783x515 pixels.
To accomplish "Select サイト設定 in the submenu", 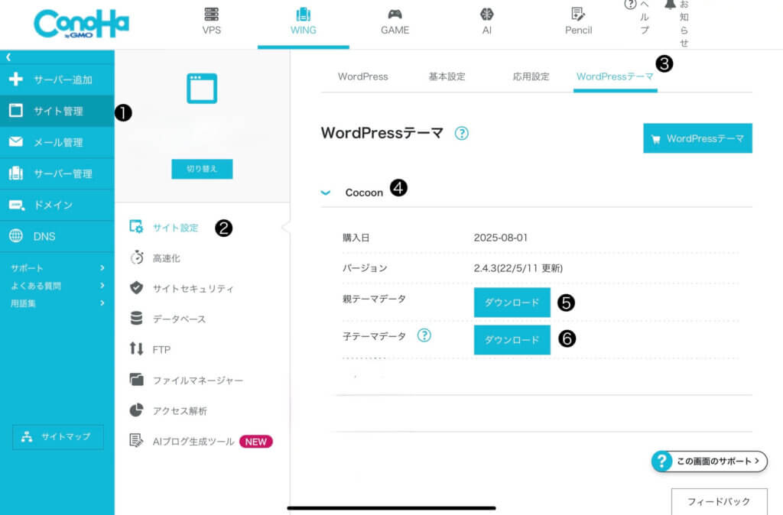I will click(x=175, y=228).
